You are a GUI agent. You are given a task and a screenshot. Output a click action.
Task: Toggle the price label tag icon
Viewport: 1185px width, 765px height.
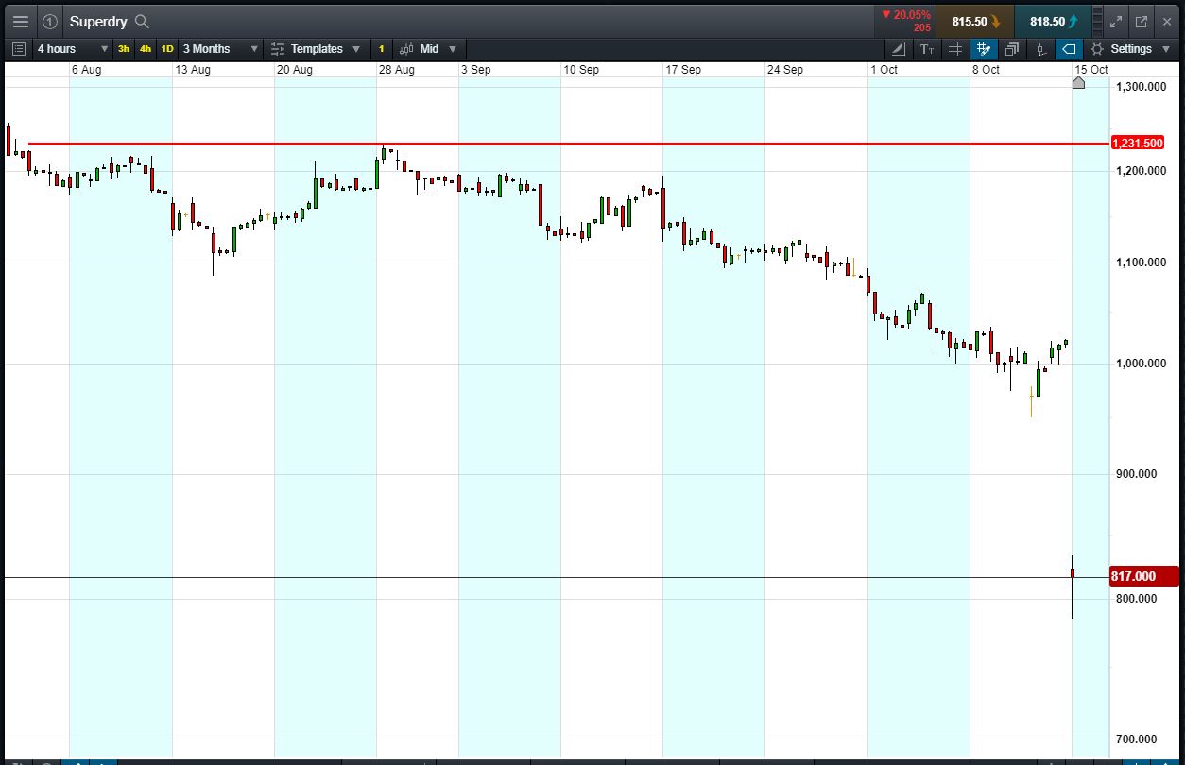[1069, 49]
